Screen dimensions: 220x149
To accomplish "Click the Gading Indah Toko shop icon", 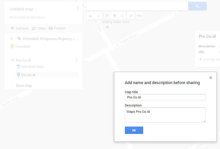I will pyautogui.click(x=107, y=27).
